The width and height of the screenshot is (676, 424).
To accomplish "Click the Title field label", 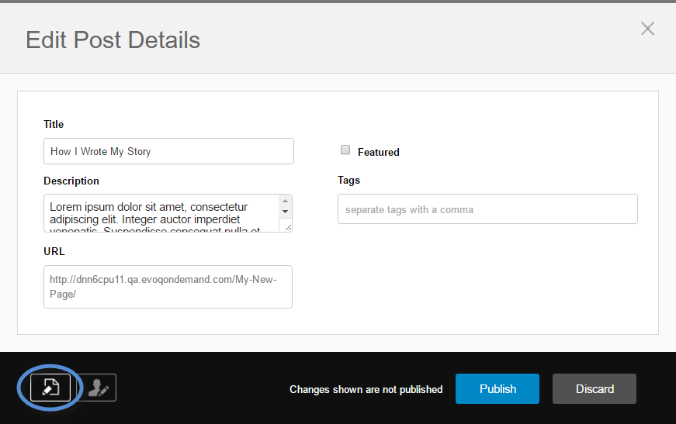I will (x=54, y=124).
